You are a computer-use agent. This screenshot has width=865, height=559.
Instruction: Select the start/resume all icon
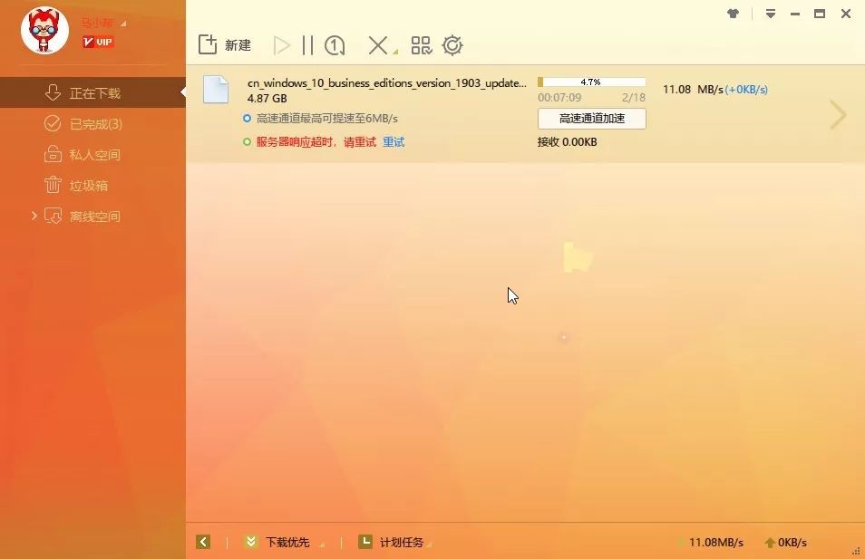[x=280, y=44]
